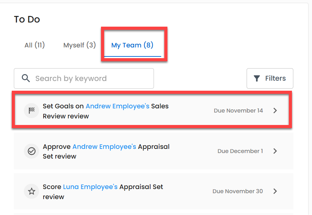Viewport: 312px width, 215px height.
Task: Click the magnifier search icon
Action: pos(26,78)
